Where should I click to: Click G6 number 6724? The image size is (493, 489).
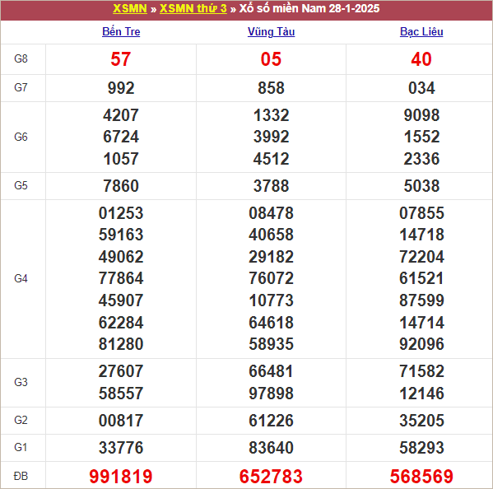121,137
